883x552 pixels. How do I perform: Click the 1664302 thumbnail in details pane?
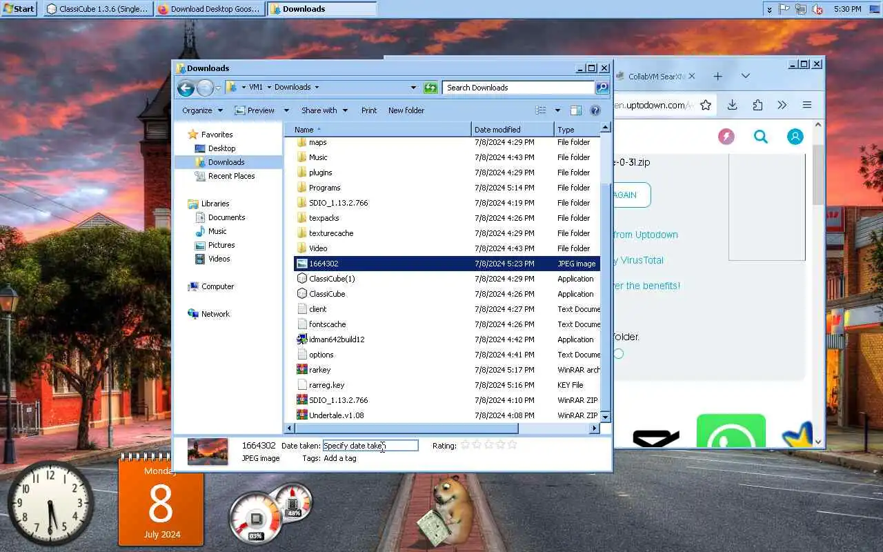[208, 451]
